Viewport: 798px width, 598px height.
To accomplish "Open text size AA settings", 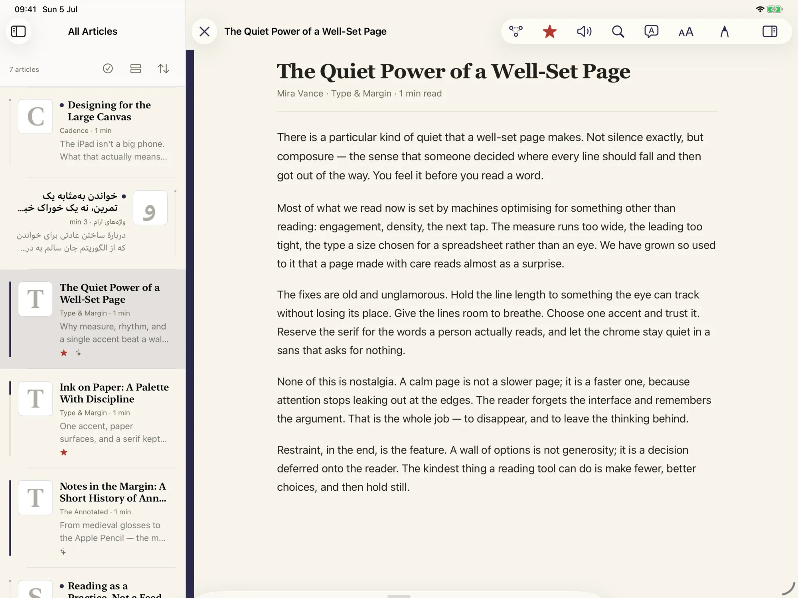I will click(686, 32).
